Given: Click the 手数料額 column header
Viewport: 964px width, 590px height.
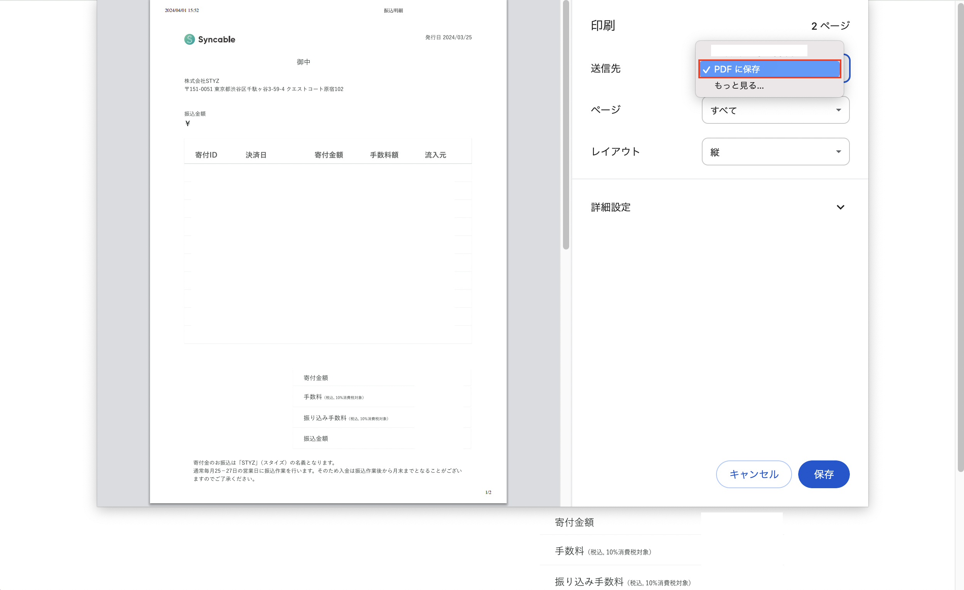Looking at the screenshot, I should [384, 155].
